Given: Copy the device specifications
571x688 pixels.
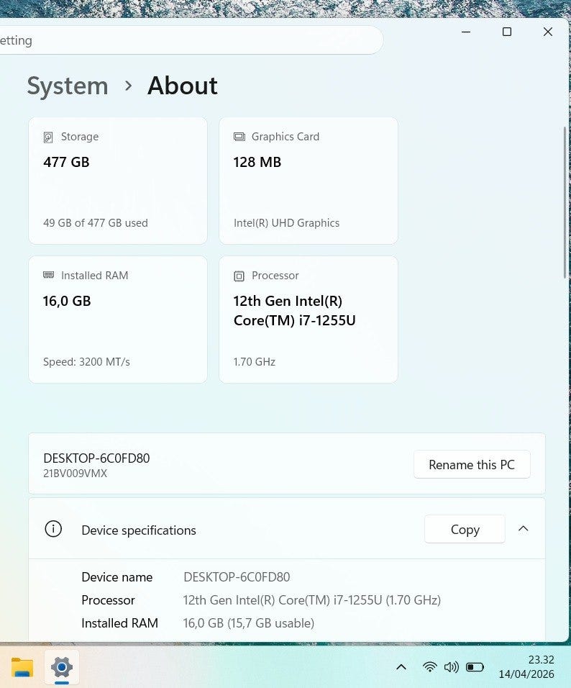Looking at the screenshot, I should (465, 529).
